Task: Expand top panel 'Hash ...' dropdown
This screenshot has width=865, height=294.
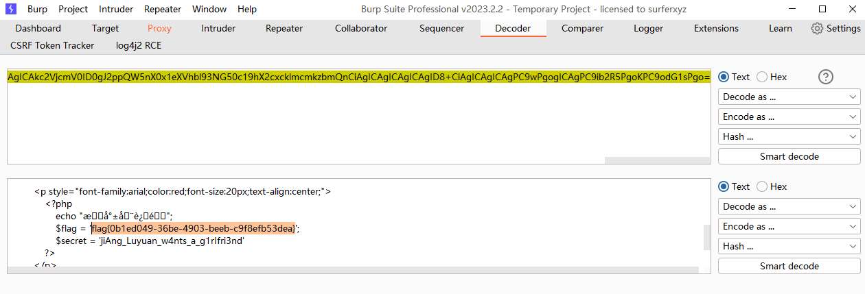Action: point(789,136)
